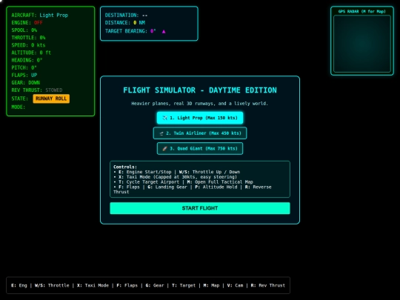Start the flight with START FLIGHT
The height and width of the screenshot is (300, 400).
click(x=200, y=208)
